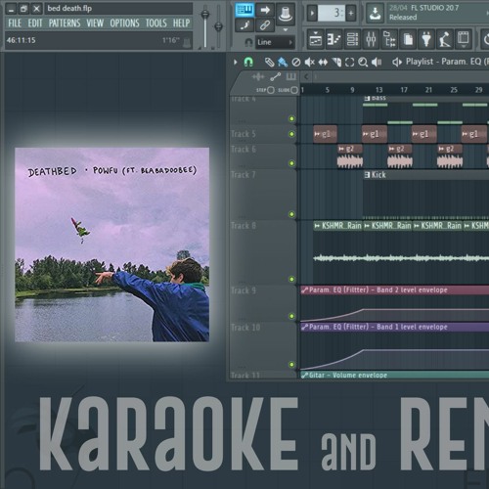This screenshot has height=489, width=489.
Task: Open first KSHMR_Rain clip menu arrow
Action: [317, 226]
